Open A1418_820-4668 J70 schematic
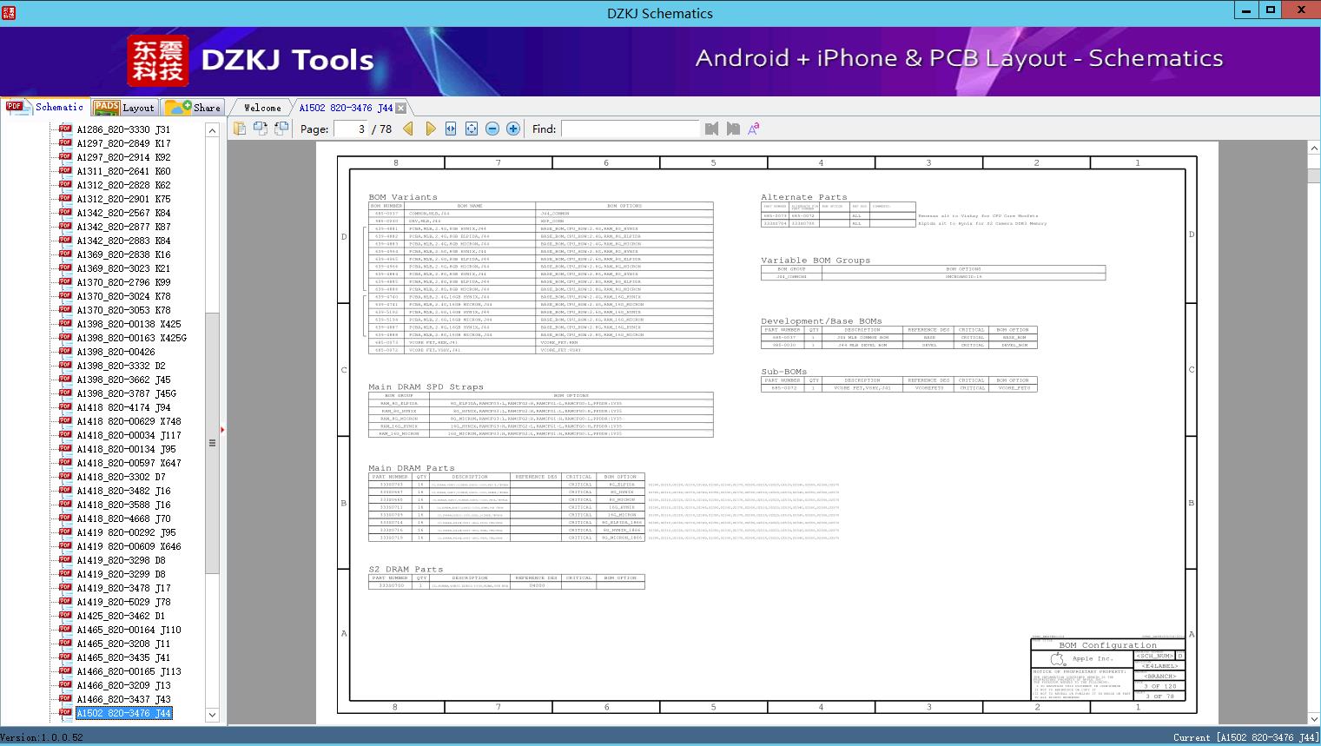Viewport: 1321px width, 746px height. 123,518
